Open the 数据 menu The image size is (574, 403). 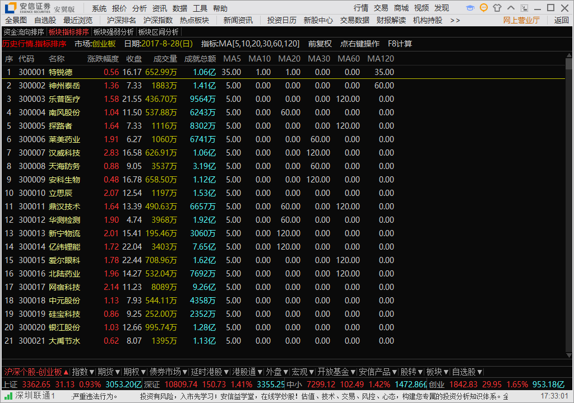tap(180, 8)
